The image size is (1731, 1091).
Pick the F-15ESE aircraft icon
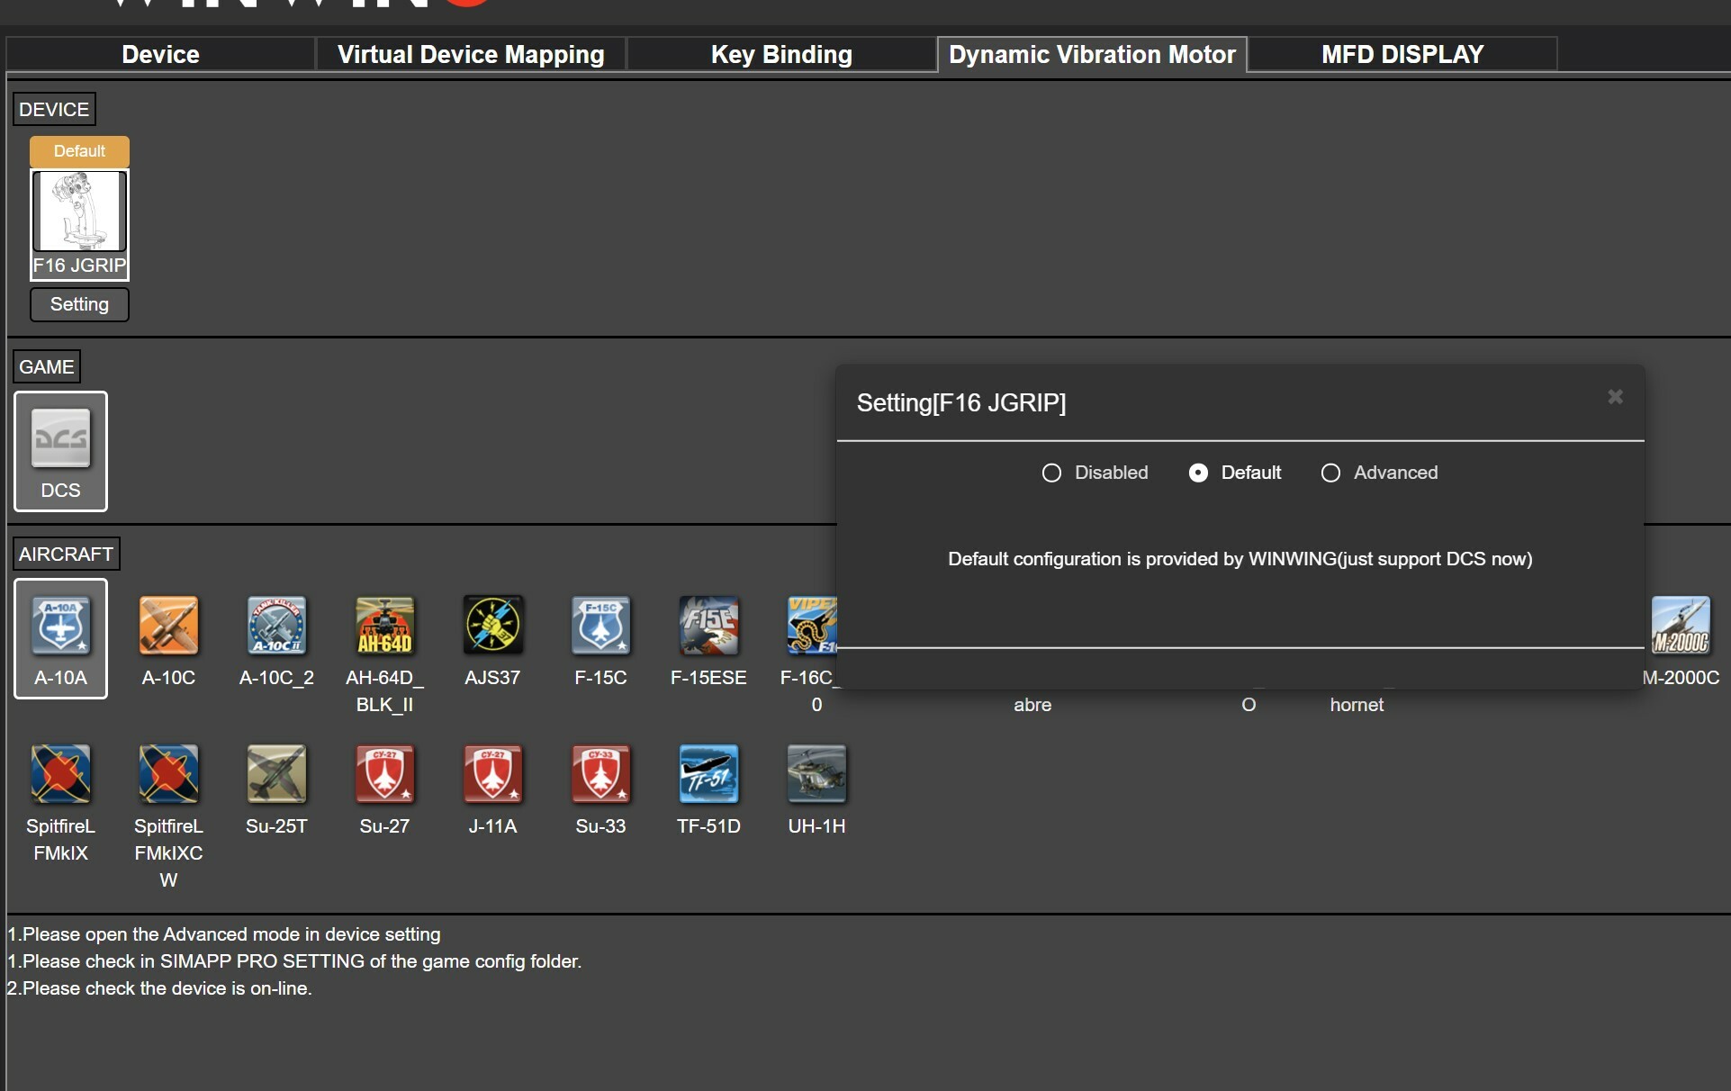(x=708, y=625)
